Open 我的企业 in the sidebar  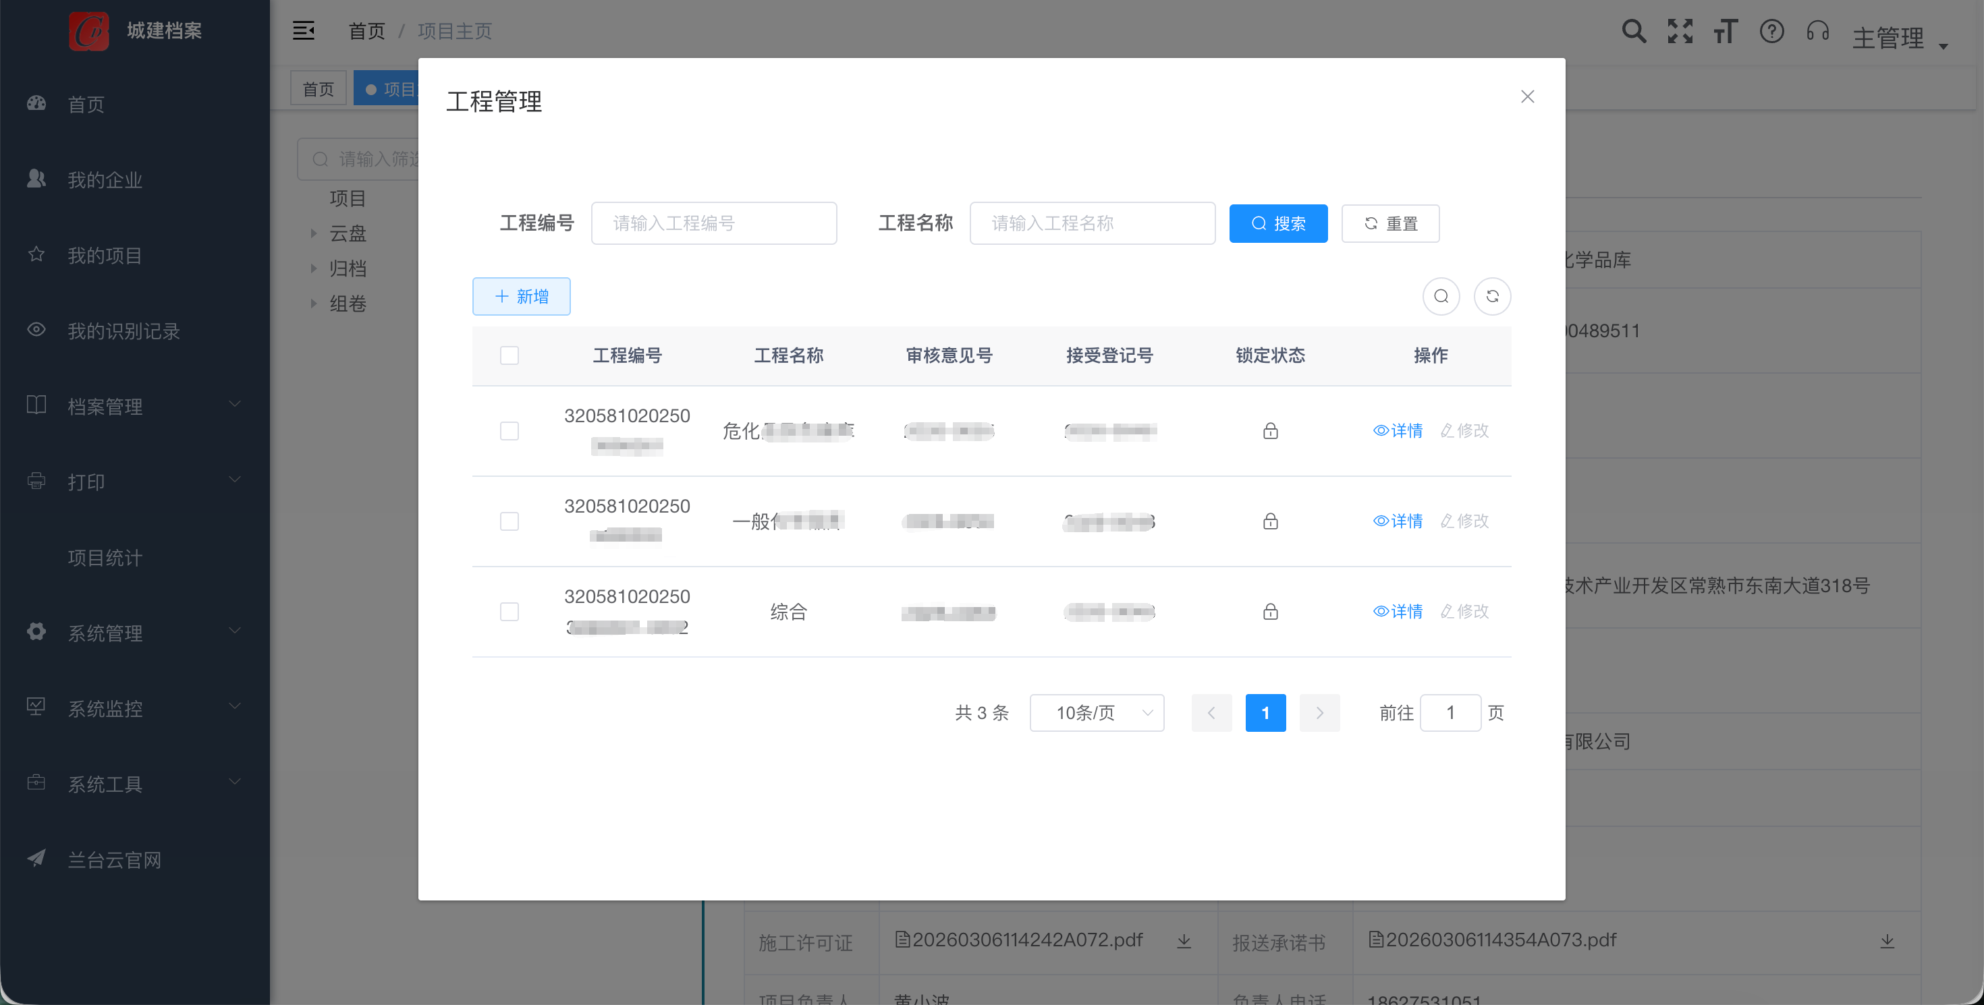(135, 179)
